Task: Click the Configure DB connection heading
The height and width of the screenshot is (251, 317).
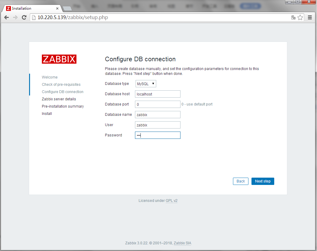Action: click(x=140, y=59)
